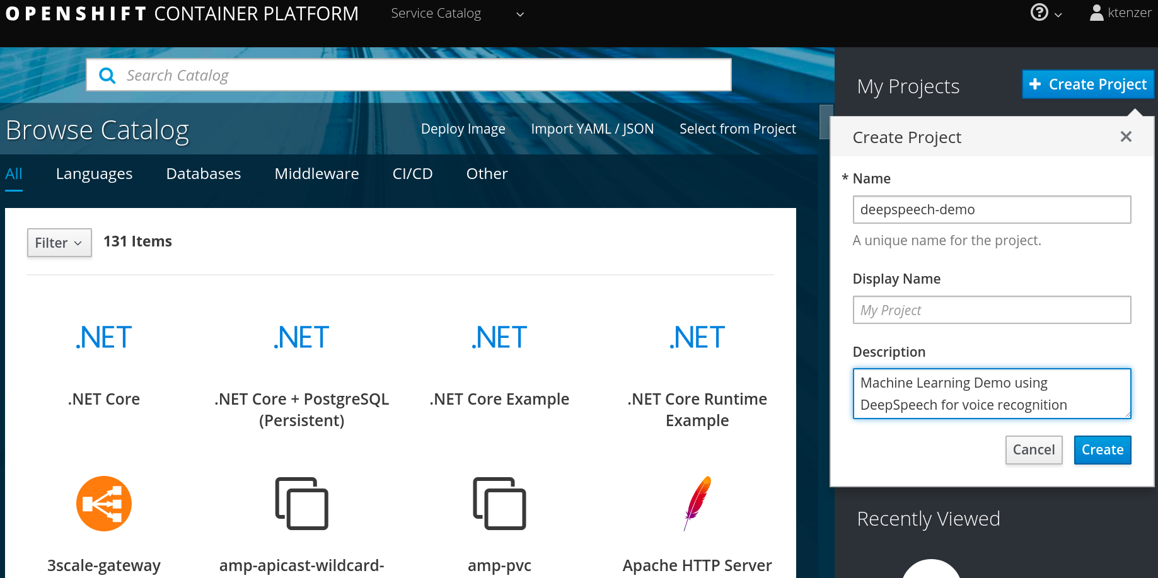Click the .NET Core Runtime Example label
The height and width of the screenshot is (578, 1158).
coord(697,410)
